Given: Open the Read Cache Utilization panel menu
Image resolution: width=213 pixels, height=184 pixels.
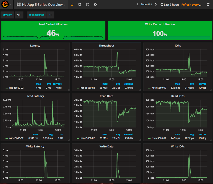Looking at the screenshot, I should click(53, 24).
